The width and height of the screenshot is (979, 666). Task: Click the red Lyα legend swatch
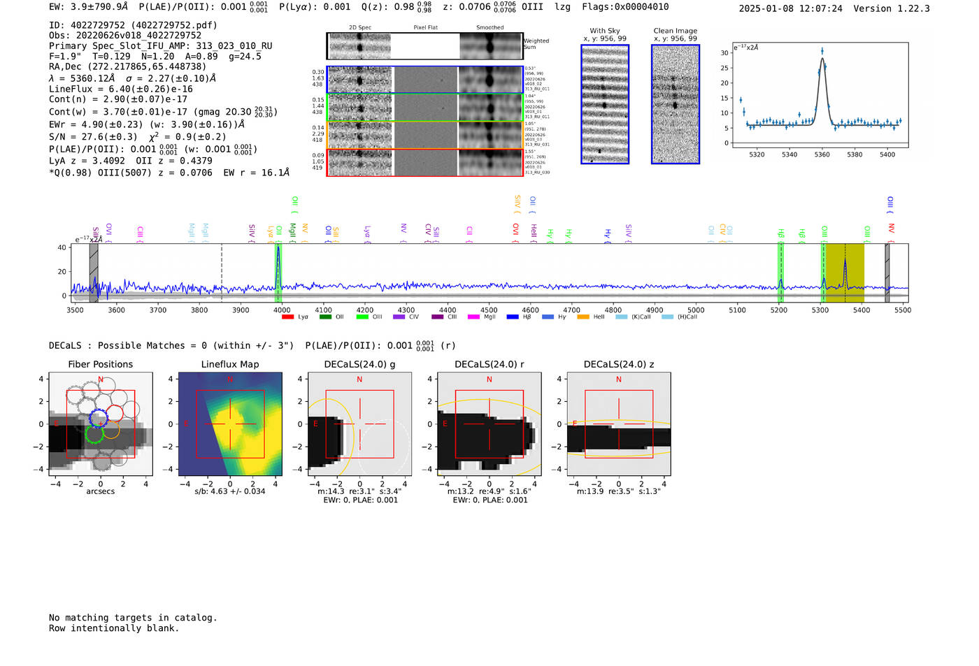tap(287, 317)
